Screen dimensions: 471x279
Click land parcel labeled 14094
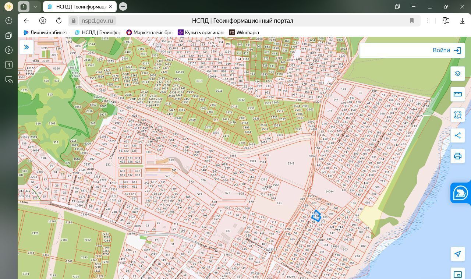pos(330,191)
